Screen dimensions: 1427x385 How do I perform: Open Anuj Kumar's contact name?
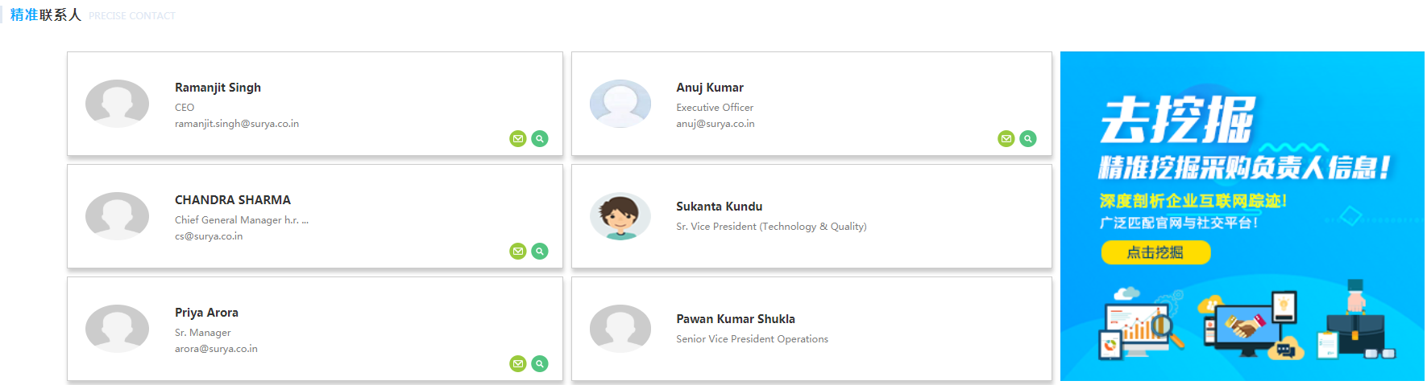(710, 88)
